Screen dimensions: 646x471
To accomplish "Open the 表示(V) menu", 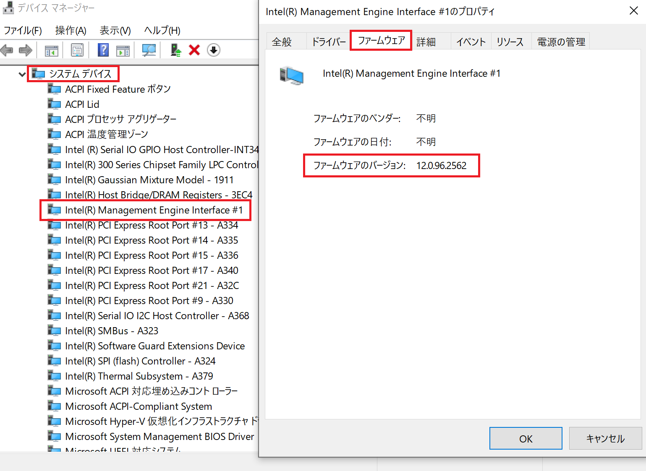I will point(115,31).
